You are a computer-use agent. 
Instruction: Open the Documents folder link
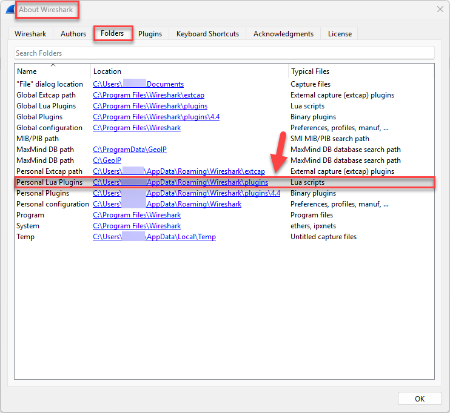coord(138,84)
